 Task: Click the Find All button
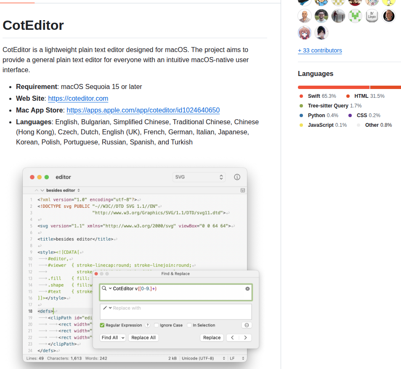[110, 338]
